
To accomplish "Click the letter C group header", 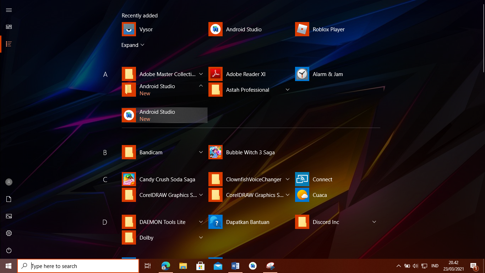I will click(105, 180).
